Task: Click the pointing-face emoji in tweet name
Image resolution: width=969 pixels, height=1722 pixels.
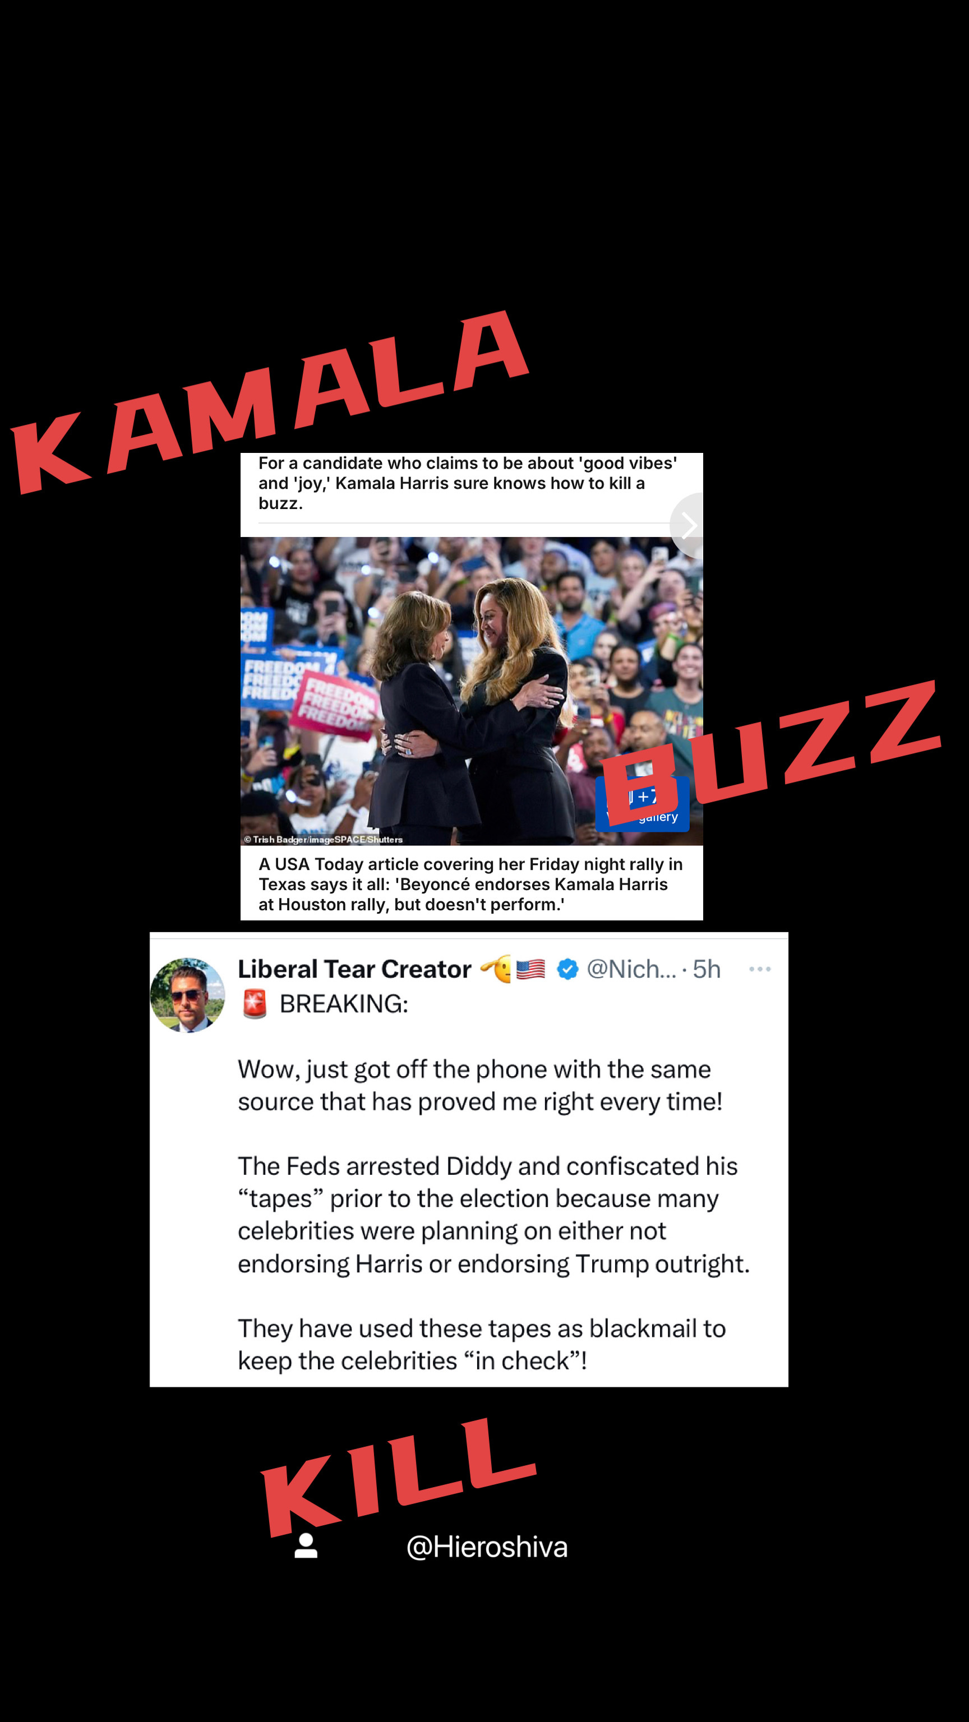Action: pos(496,969)
